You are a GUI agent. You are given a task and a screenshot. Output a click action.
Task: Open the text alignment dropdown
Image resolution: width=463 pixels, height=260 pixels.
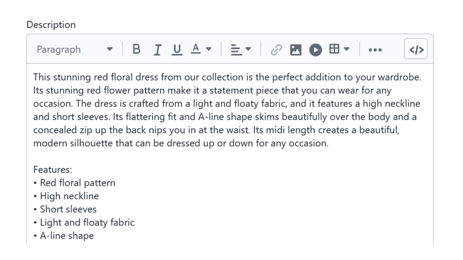pyautogui.click(x=241, y=49)
